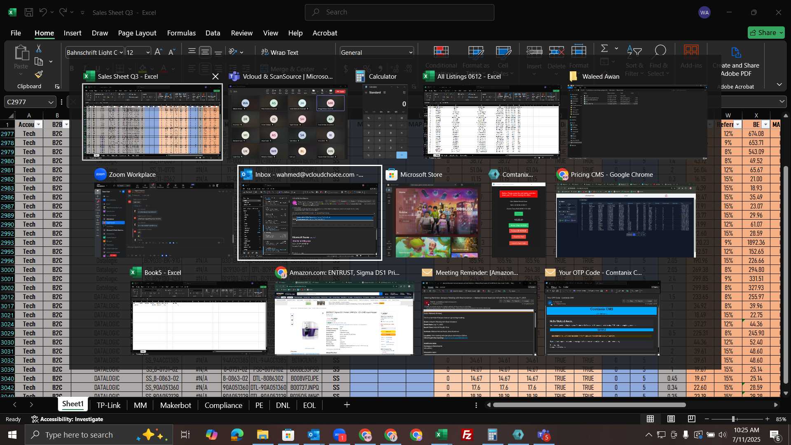Open Amazon ENTRUST Sigma Chrome window
This screenshot has width=791, height=445.
(344, 318)
